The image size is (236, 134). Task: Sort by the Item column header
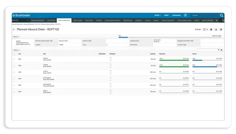pyautogui.click(x=44, y=54)
